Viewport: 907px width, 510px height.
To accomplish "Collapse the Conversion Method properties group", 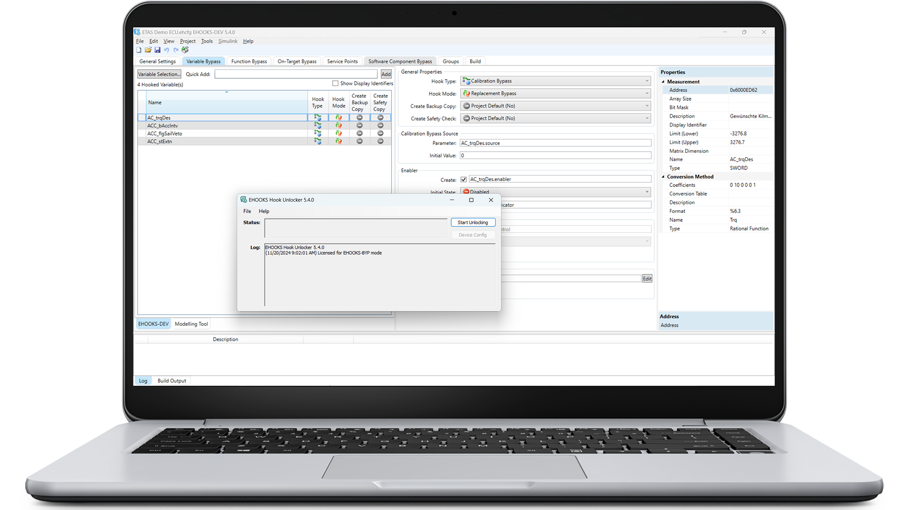I will [663, 177].
